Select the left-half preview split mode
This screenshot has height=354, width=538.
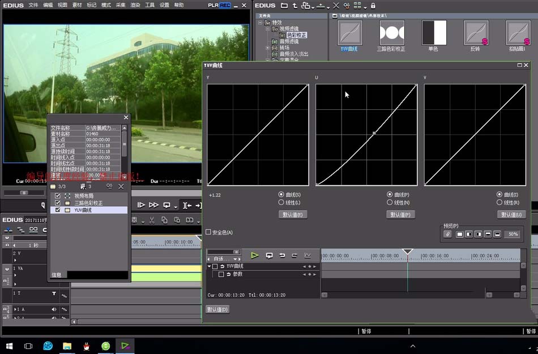coord(469,234)
